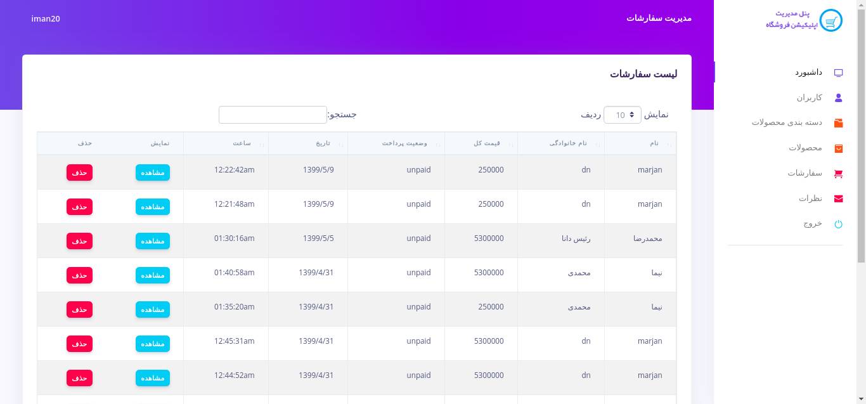Delete the محمدرضا رئیس دانا order
This screenshot has width=866, height=404.
pos(79,241)
